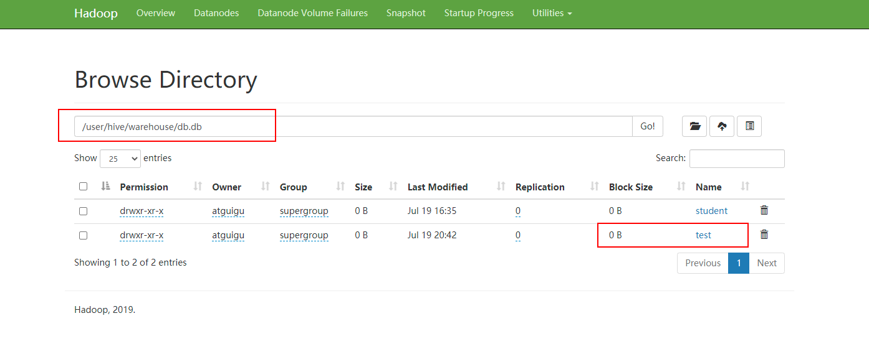Viewport: 869px width, 349px height.
Task: Sort table by Last Modified column arrows
Action: [x=501, y=186]
